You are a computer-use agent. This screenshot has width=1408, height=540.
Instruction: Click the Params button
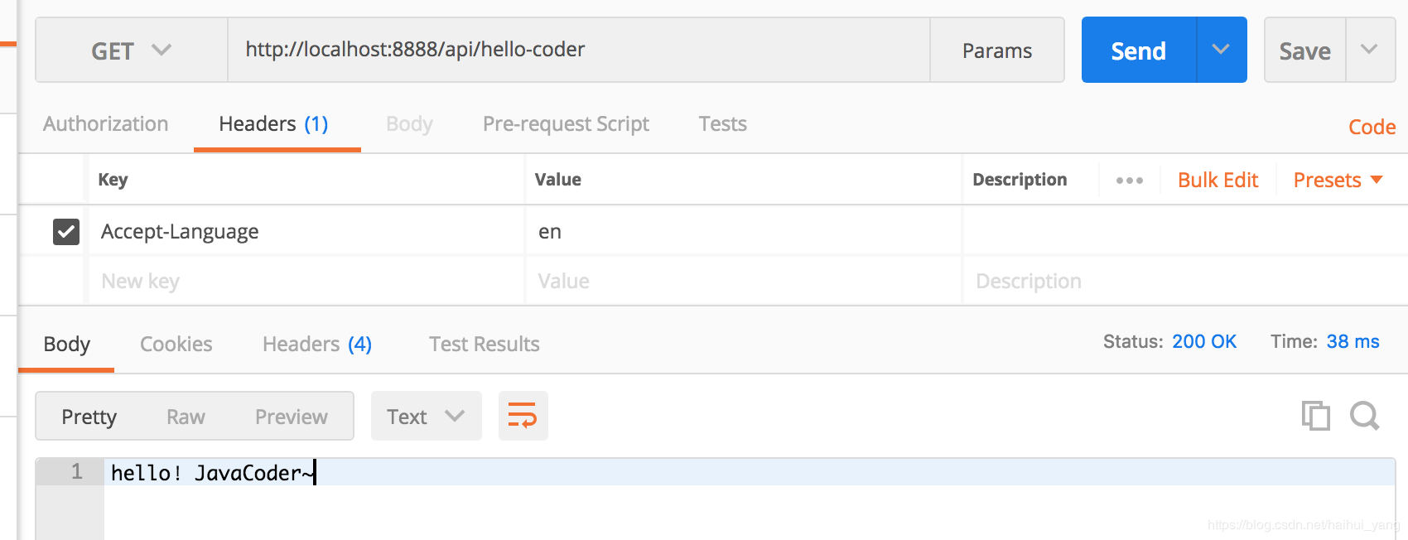[996, 51]
